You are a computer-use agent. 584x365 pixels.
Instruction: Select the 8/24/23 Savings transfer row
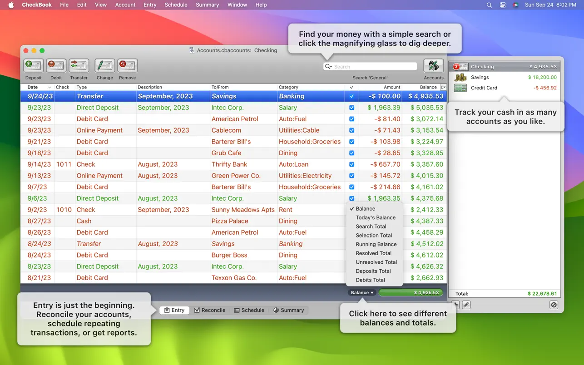pyautogui.click(x=233, y=244)
